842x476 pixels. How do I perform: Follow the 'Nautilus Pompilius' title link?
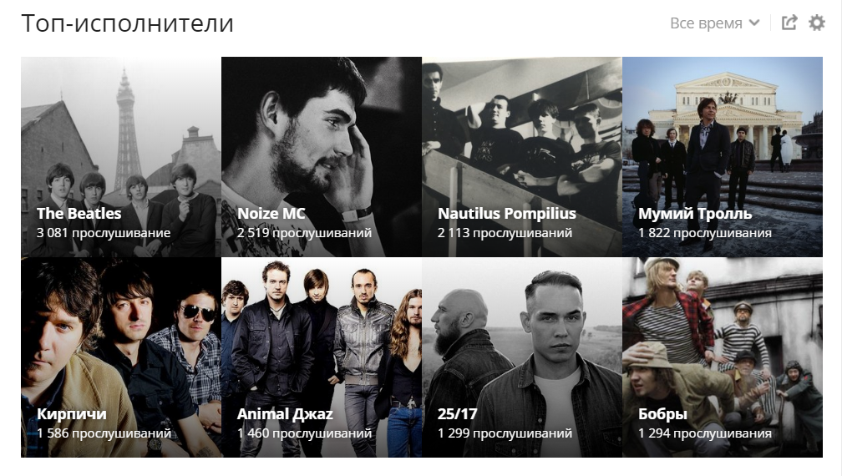coord(506,214)
